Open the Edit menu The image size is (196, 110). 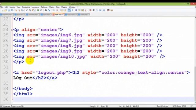pyautogui.click(x=6, y=7)
